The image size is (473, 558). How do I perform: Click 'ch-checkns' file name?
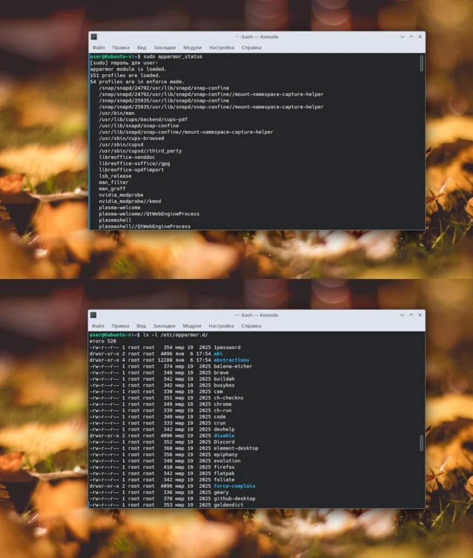[229, 398]
